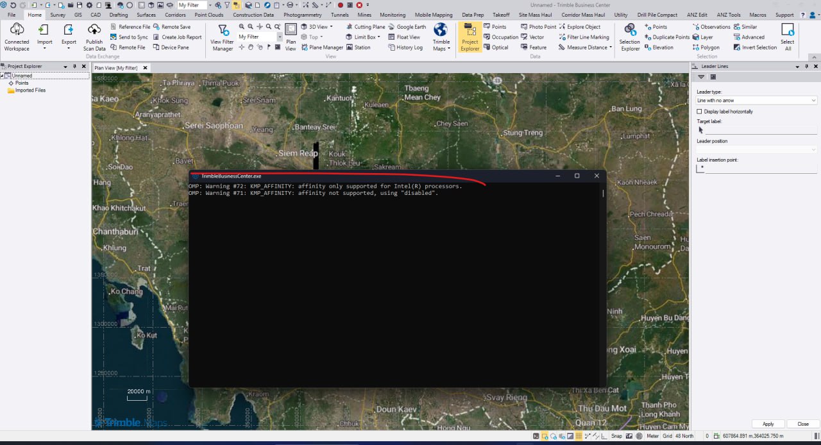Image resolution: width=821 pixels, height=445 pixels.
Task: Open the File menu
Action: (12, 15)
